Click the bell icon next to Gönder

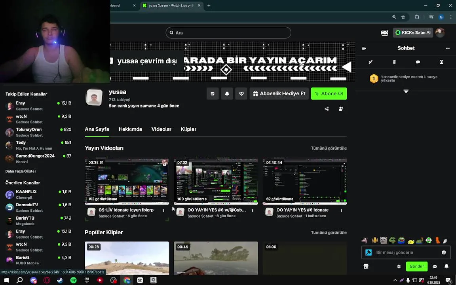446,266
